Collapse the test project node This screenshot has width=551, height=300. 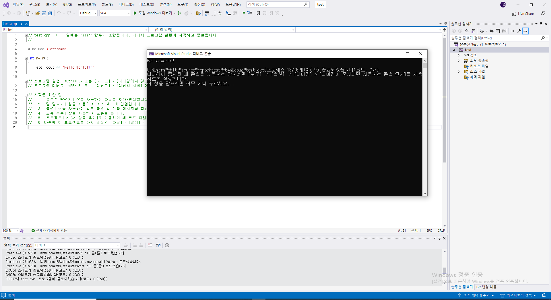click(454, 50)
